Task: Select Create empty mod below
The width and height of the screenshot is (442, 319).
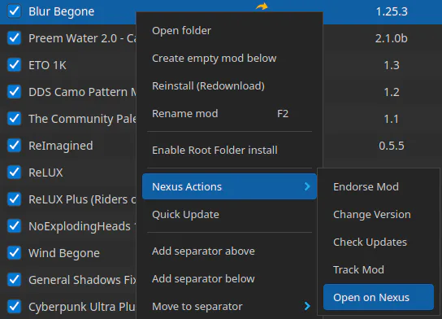Action: 229,58
